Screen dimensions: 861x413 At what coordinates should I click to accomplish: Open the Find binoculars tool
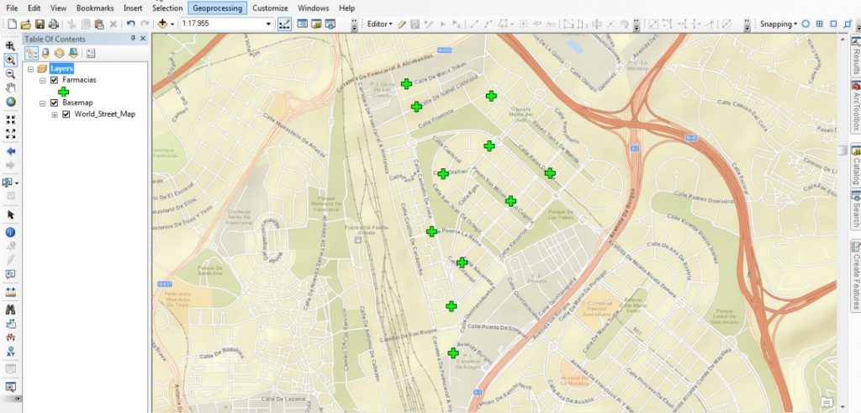(x=11, y=310)
